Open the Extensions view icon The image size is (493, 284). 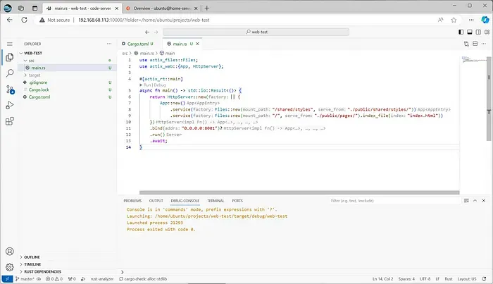click(x=10, y=121)
